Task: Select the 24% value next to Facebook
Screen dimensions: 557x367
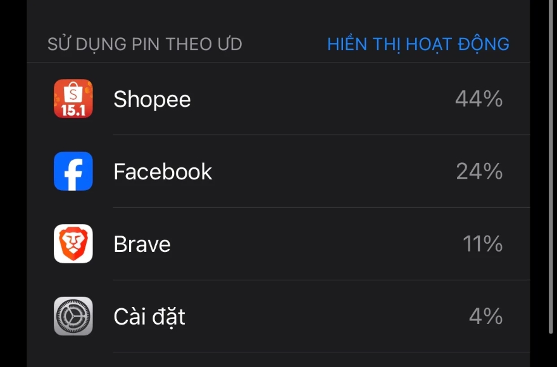Action: click(479, 171)
